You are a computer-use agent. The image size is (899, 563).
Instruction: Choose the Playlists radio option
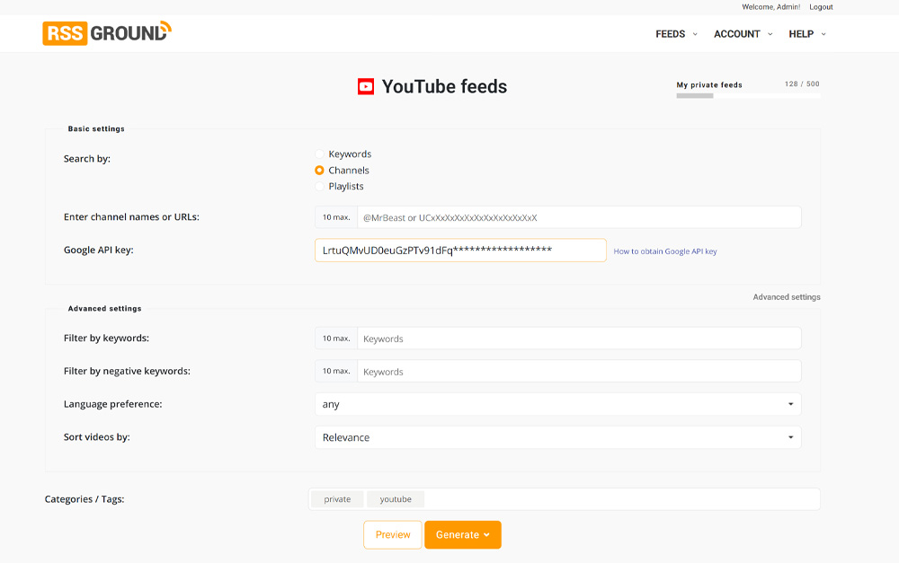(x=319, y=187)
